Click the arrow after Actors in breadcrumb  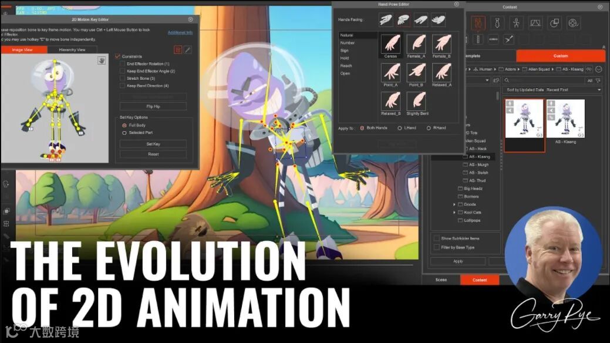click(518, 69)
